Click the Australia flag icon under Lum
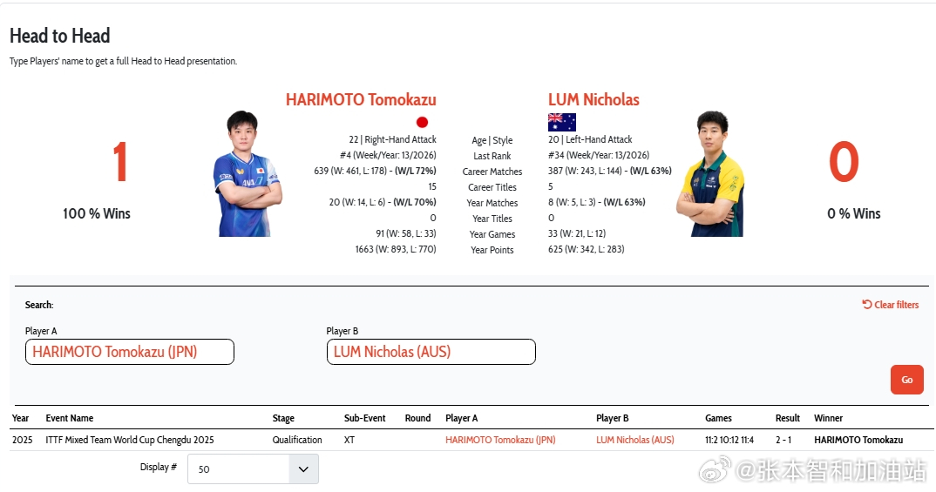Image resolution: width=936 pixels, height=492 pixels. tap(562, 122)
